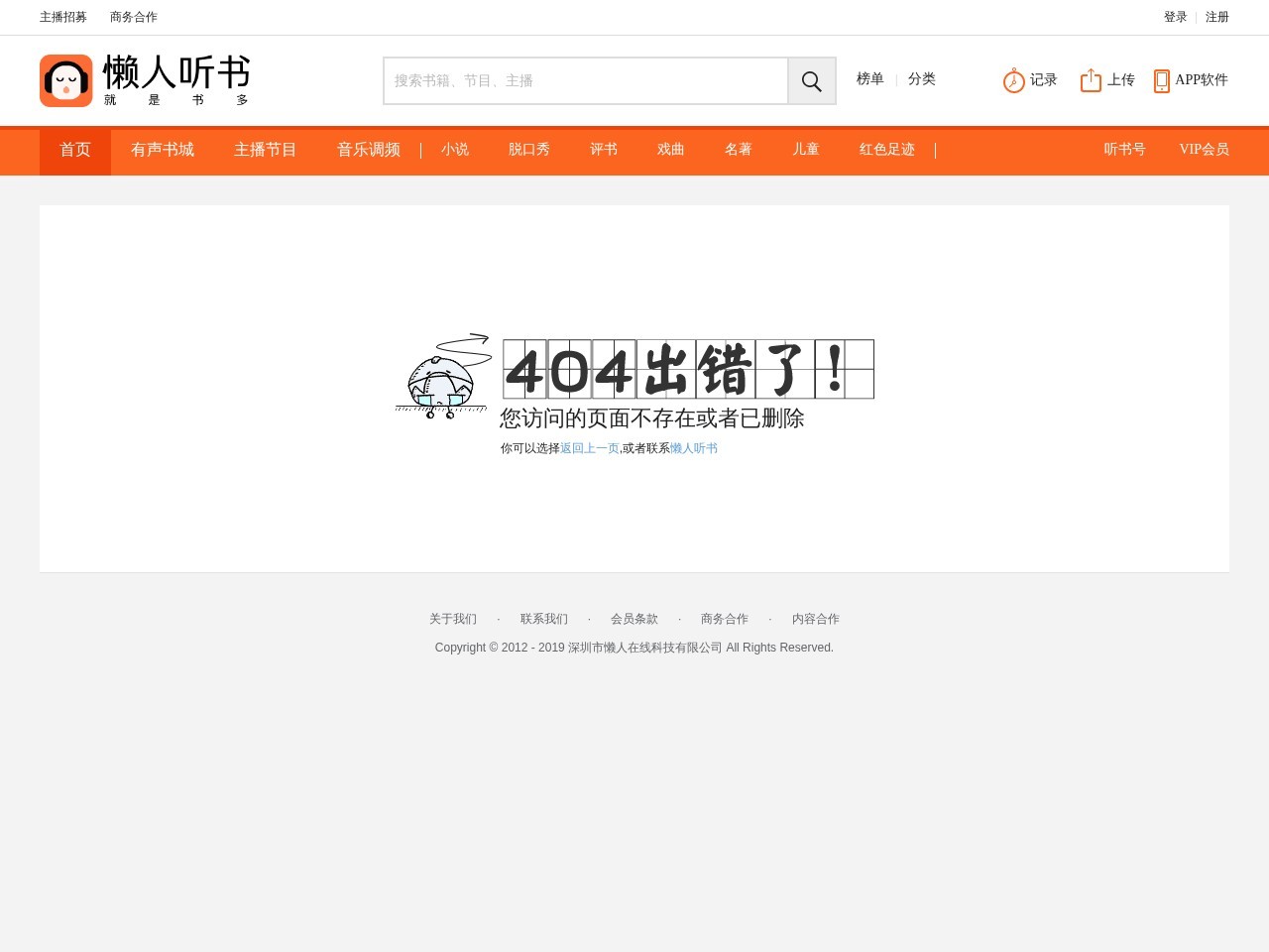This screenshot has width=1269, height=952.
Task: Open 戏曲 category in nav bar
Action: click(671, 150)
